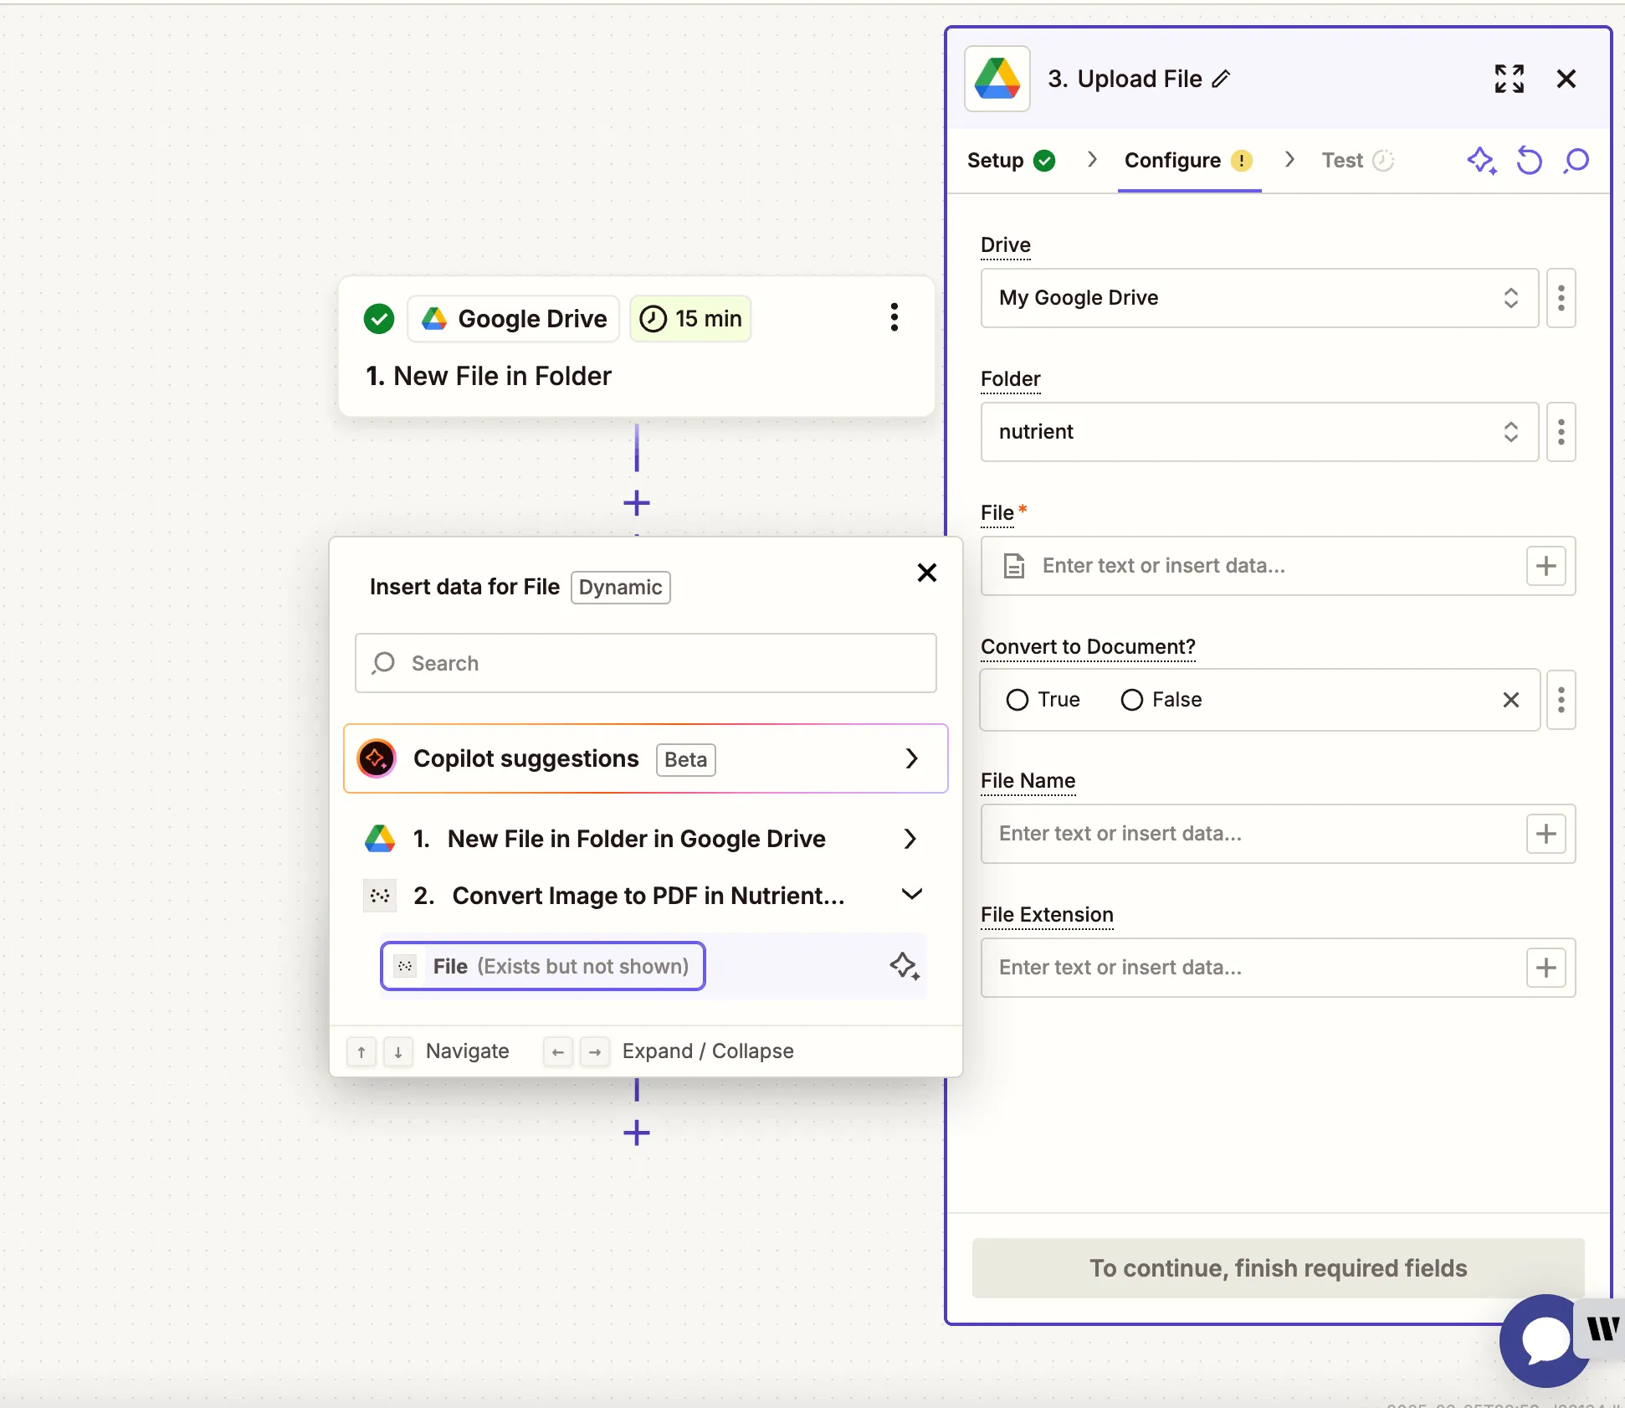Open the three-dot menu on the Google Drive step
1625x1408 pixels.
coord(894,317)
